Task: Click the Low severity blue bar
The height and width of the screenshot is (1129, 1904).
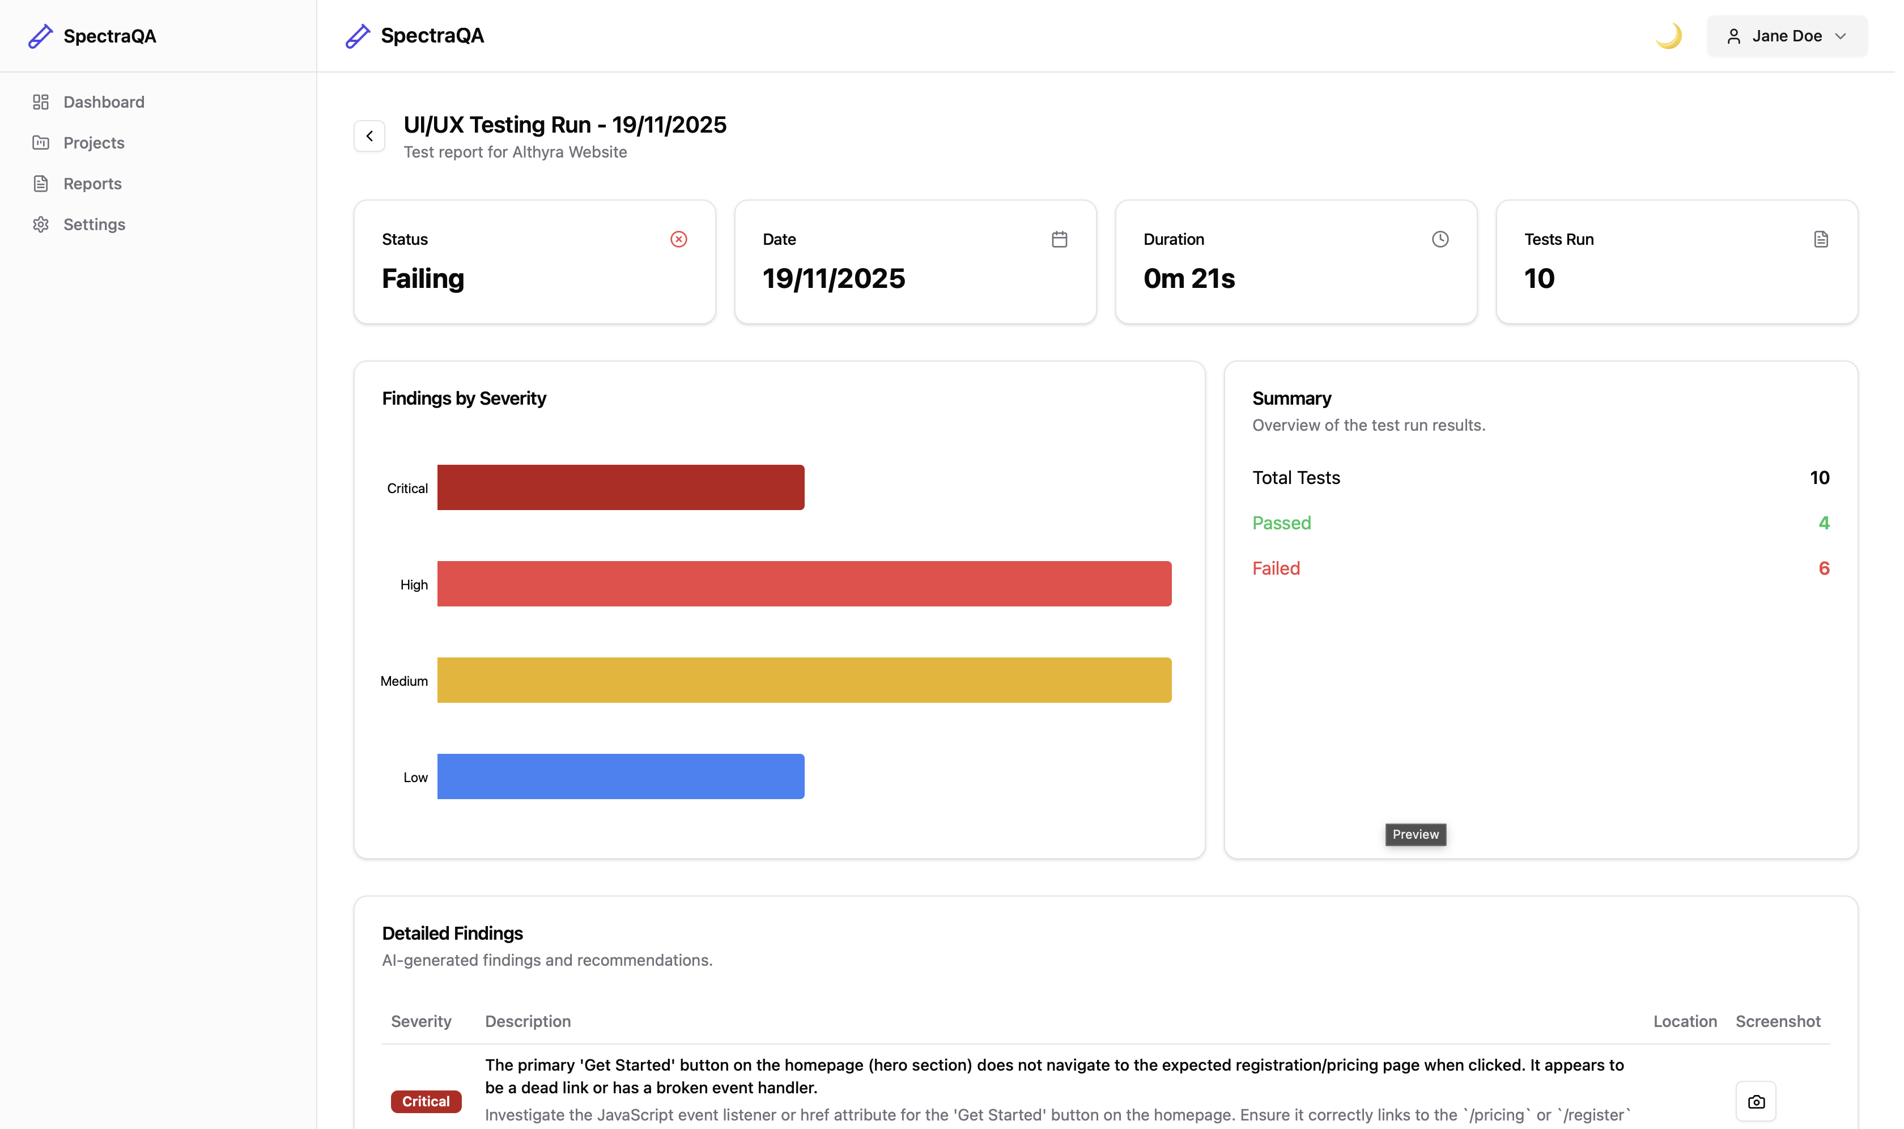Action: click(x=620, y=776)
